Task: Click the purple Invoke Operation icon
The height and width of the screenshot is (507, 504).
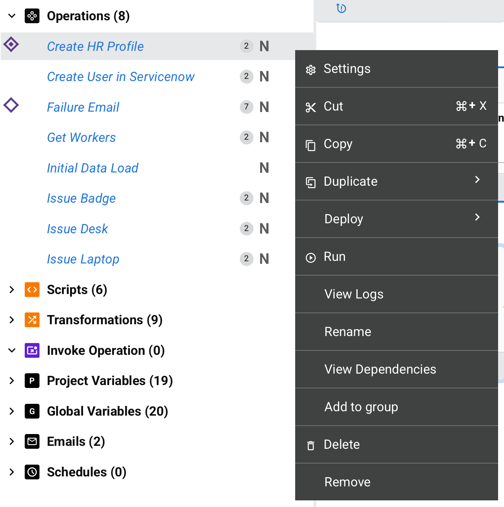Action: [x=32, y=350]
